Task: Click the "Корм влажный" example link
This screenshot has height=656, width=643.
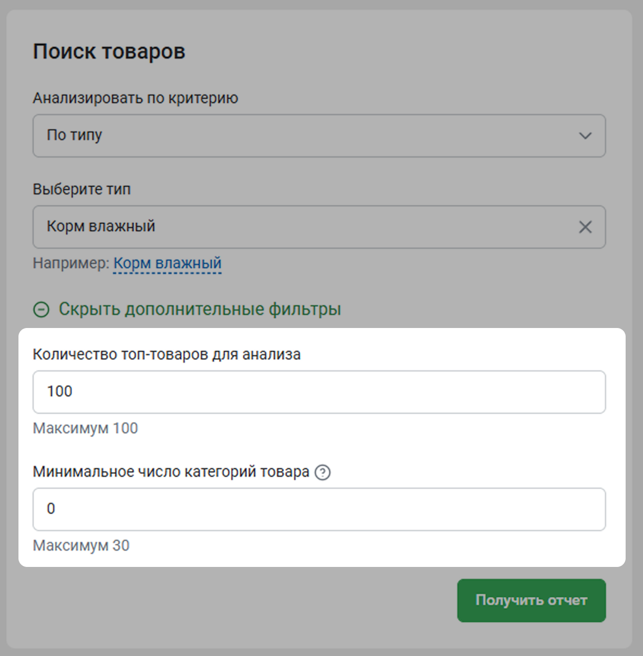Action: (167, 263)
